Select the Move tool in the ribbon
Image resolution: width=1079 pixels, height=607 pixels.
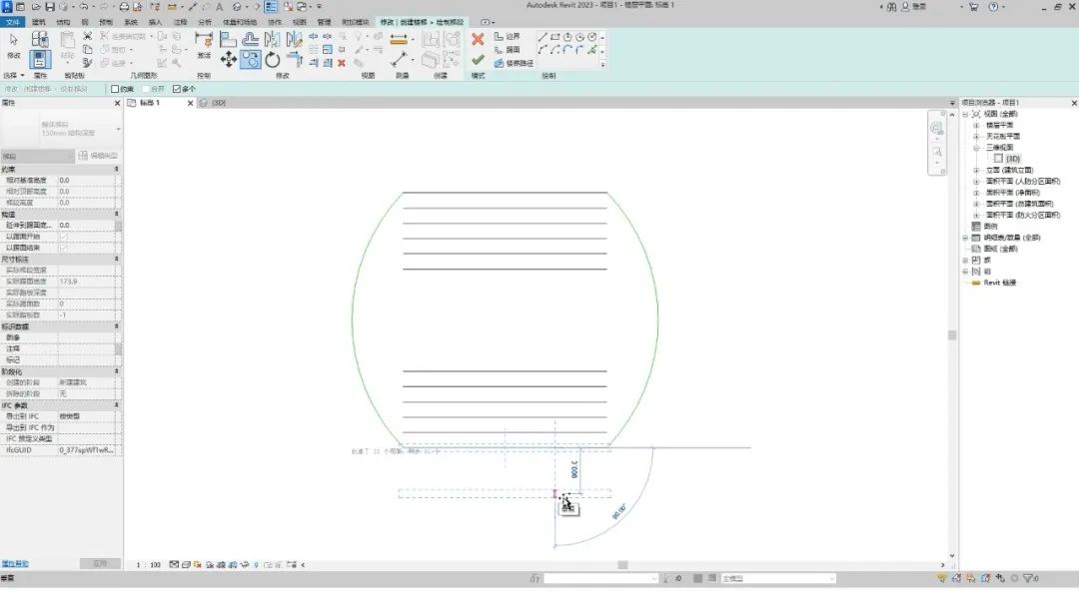click(x=229, y=60)
